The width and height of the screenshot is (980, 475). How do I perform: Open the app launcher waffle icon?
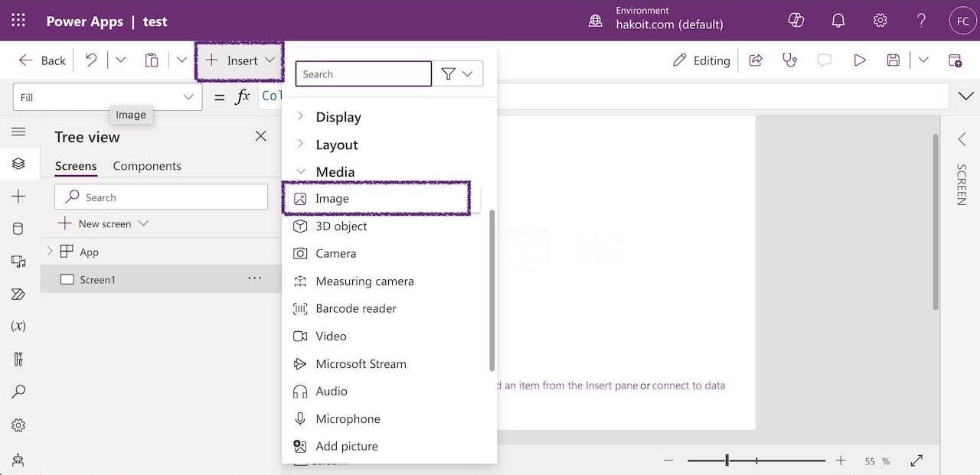click(x=18, y=21)
